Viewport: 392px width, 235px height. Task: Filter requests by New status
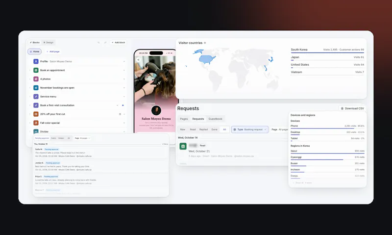183,130
